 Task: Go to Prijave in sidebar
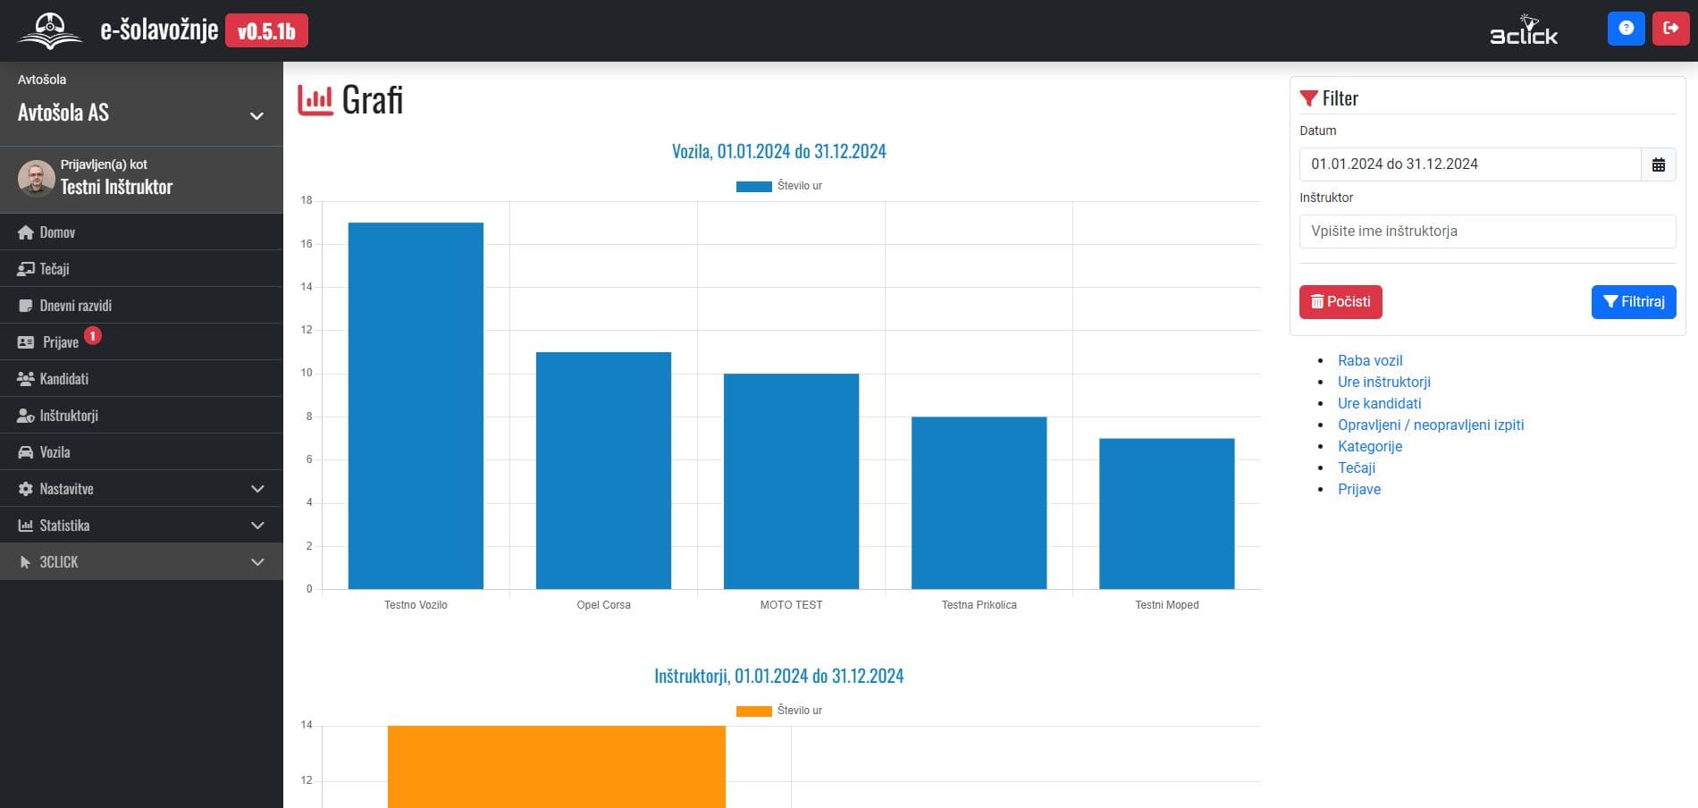pos(141,342)
